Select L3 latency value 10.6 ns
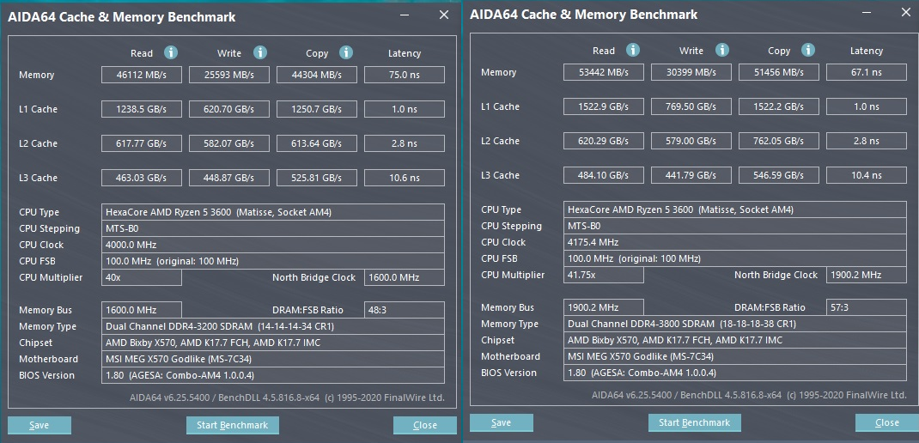The image size is (919, 443). tap(405, 178)
